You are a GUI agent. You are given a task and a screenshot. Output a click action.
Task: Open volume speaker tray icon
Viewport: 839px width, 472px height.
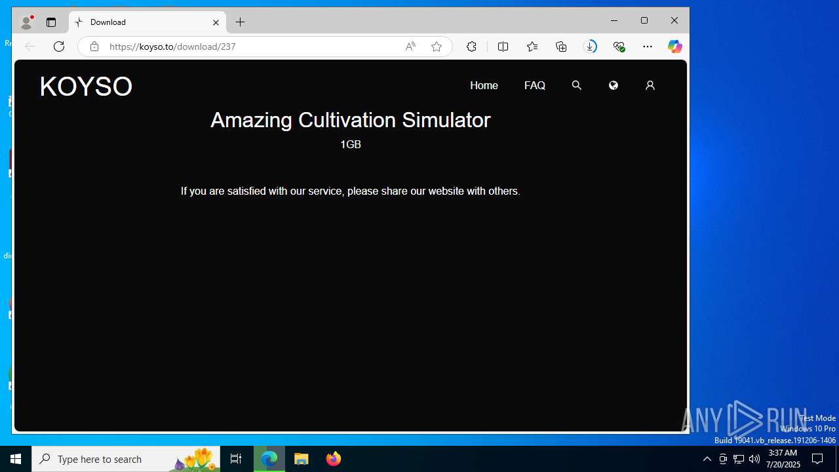[x=754, y=459]
